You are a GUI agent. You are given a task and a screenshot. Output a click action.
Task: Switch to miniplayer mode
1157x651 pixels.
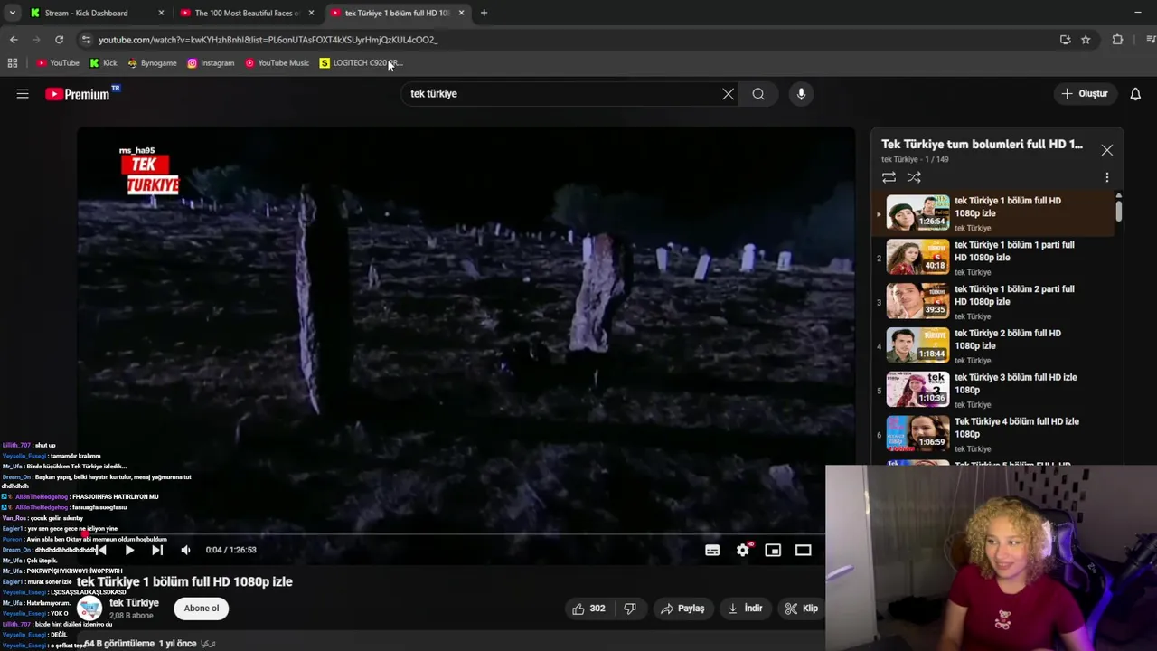(773, 550)
